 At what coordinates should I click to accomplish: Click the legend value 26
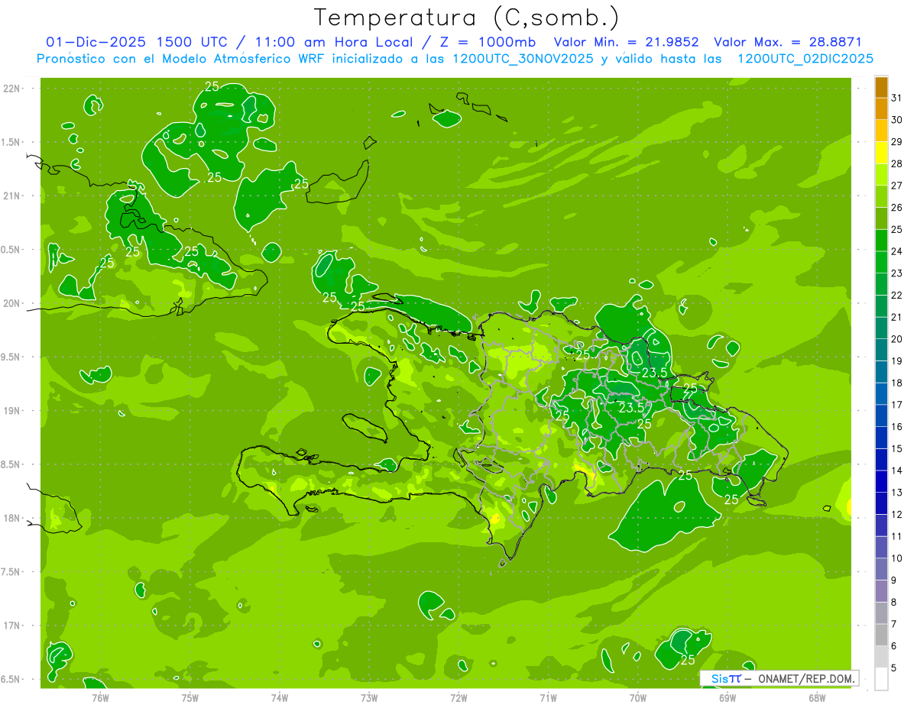tap(897, 208)
